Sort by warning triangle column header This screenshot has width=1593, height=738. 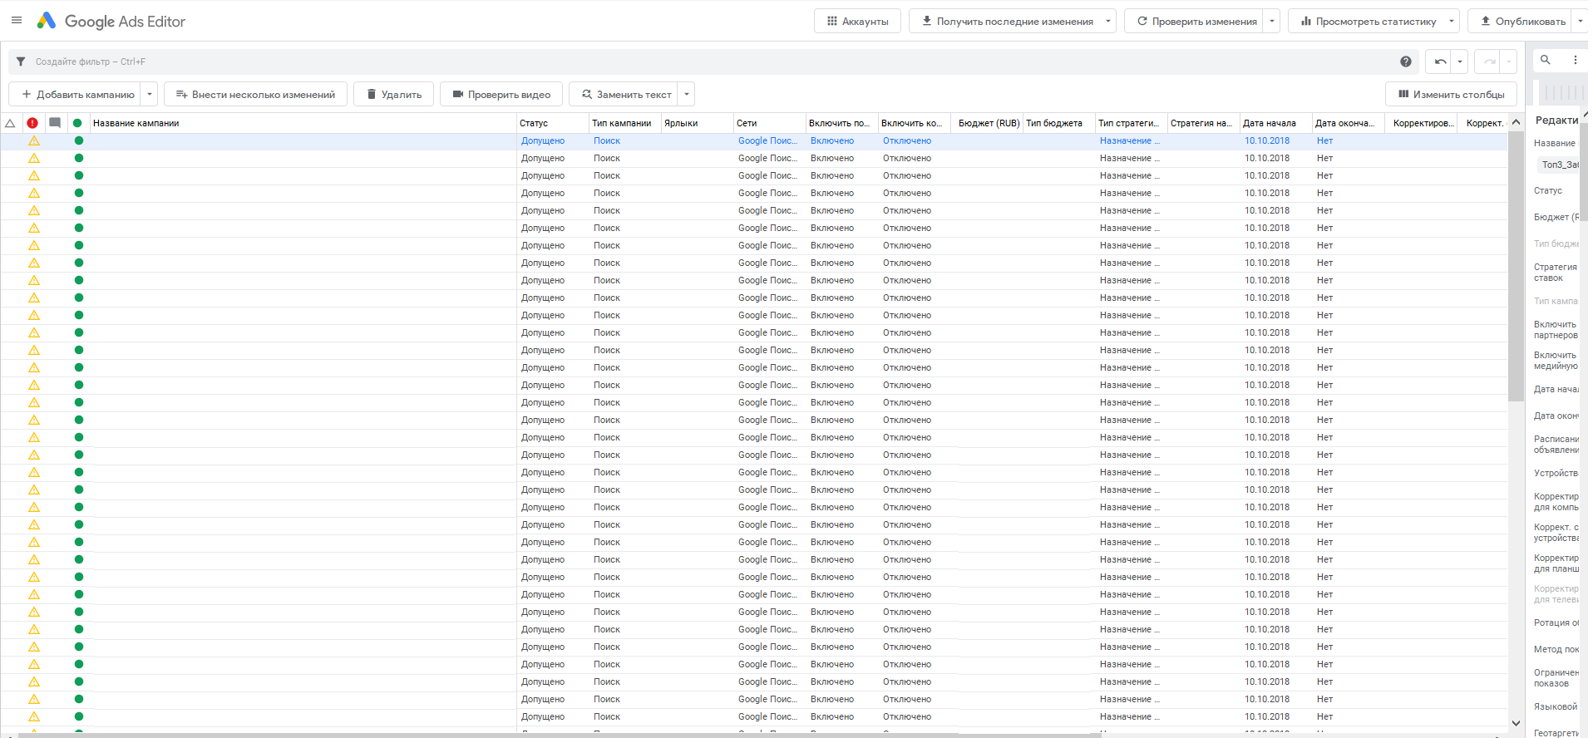(x=11, y=123)
